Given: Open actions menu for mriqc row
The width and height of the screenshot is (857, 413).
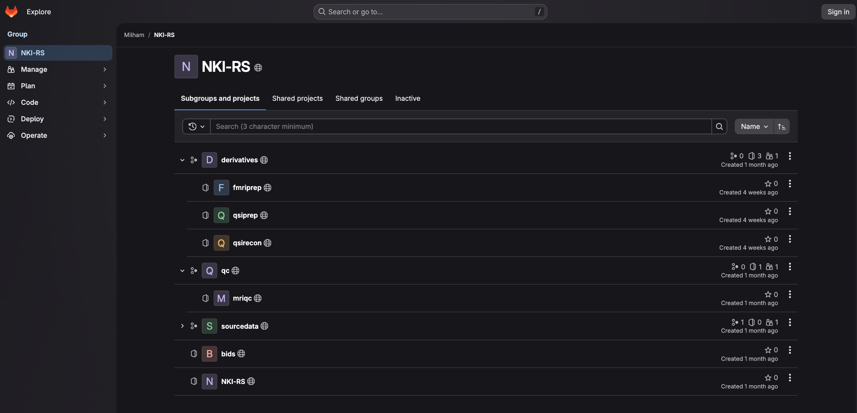Looking at the screenshot, I should click(790, 294).
